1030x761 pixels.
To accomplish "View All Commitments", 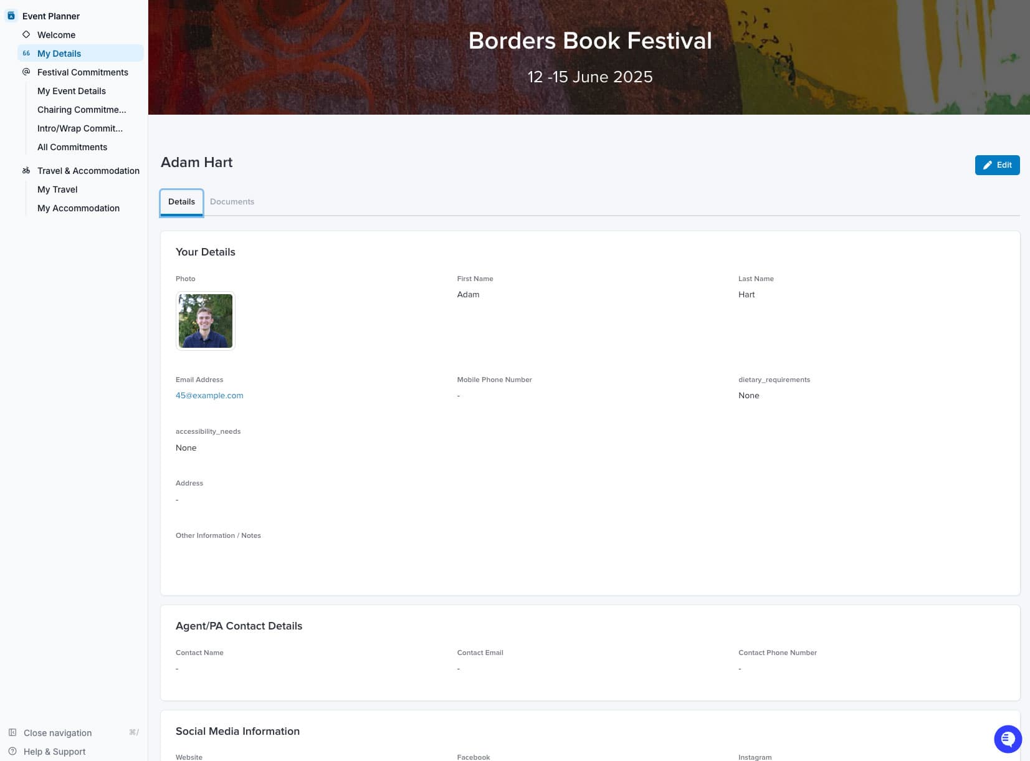I will (72, 147).
